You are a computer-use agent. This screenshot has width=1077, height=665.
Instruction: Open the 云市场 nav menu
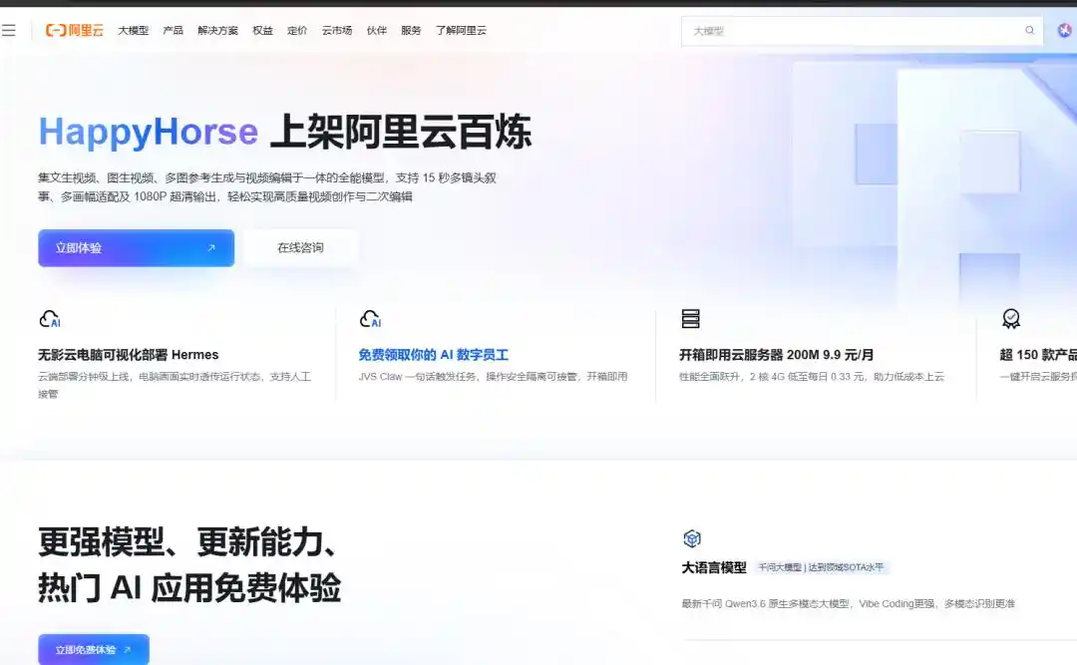click(x=337, y=30)
